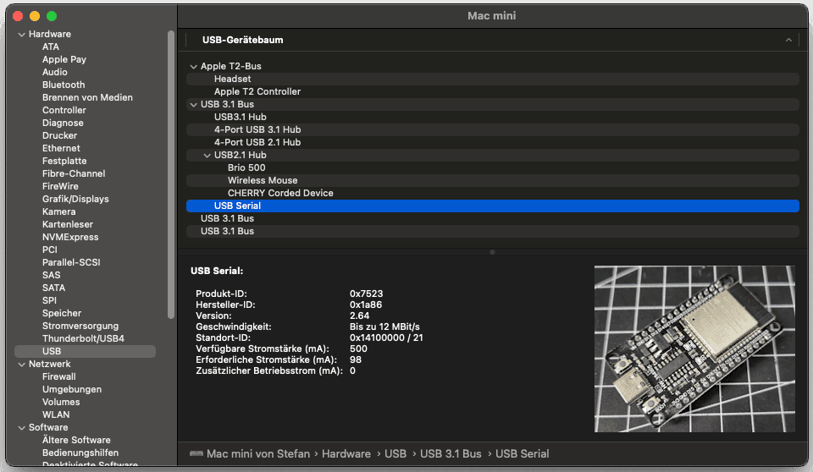The image size is (813, 472).
Task: Click the Mac mini icon in path bar
Action: coord(196,454)
